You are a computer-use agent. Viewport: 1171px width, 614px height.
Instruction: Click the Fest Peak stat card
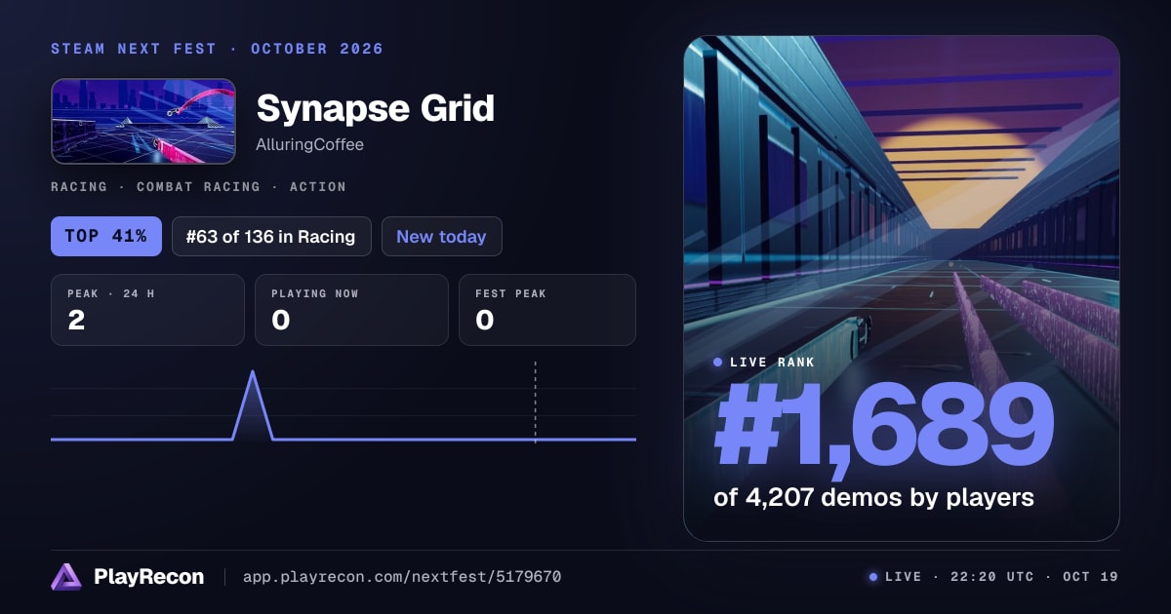(547, 310)
